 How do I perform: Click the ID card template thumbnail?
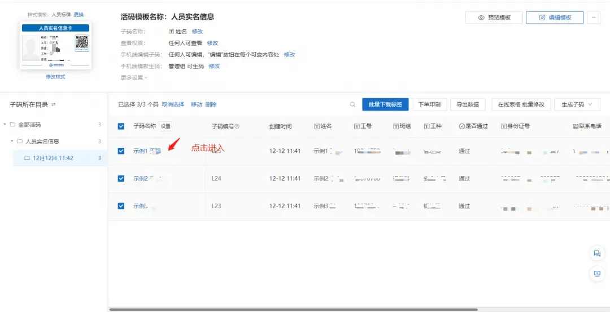[55, 46]
